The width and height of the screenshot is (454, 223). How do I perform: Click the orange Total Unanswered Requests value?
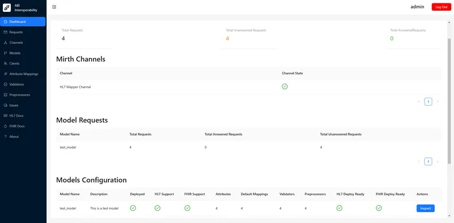click(228, 38)
